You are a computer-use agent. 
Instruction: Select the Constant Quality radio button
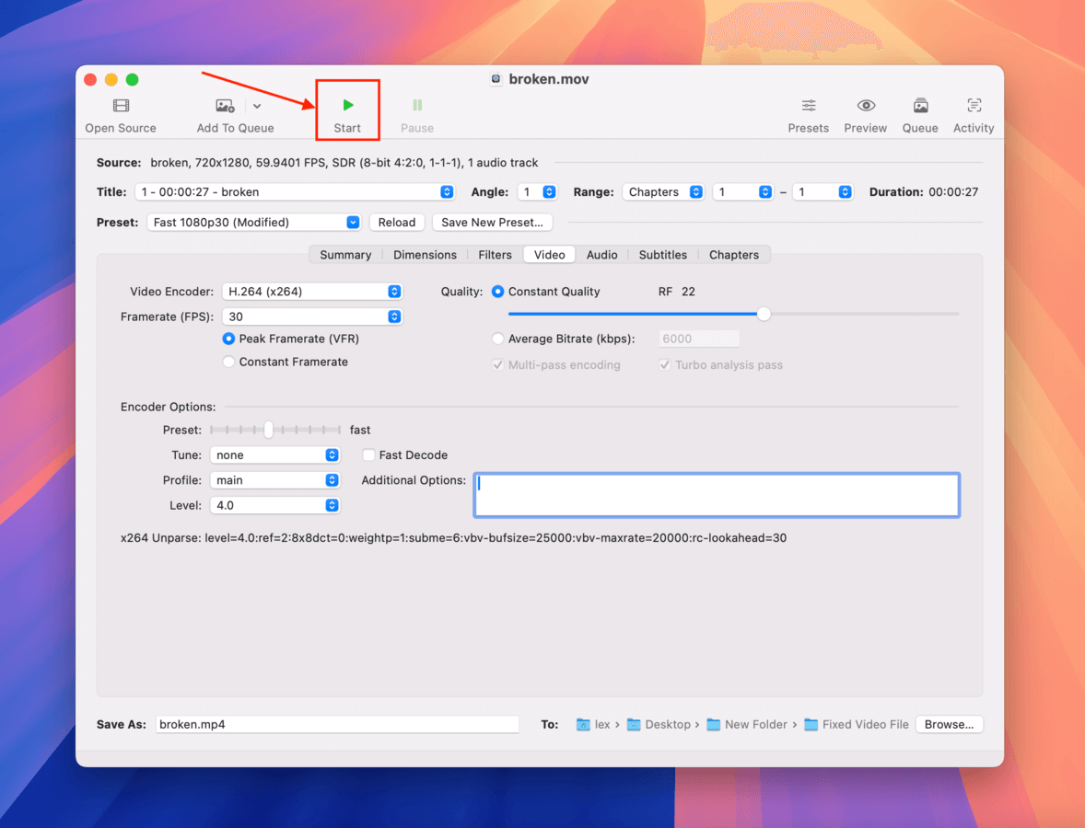click(497, 292)
